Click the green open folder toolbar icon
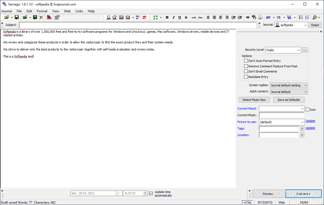Viewport: 324px width, 205px height. click(x=25, y=17)
